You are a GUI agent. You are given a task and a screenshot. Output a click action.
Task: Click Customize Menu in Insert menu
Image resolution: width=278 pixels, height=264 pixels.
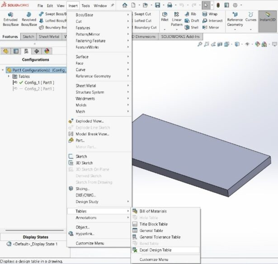click(x=90, y=243)
